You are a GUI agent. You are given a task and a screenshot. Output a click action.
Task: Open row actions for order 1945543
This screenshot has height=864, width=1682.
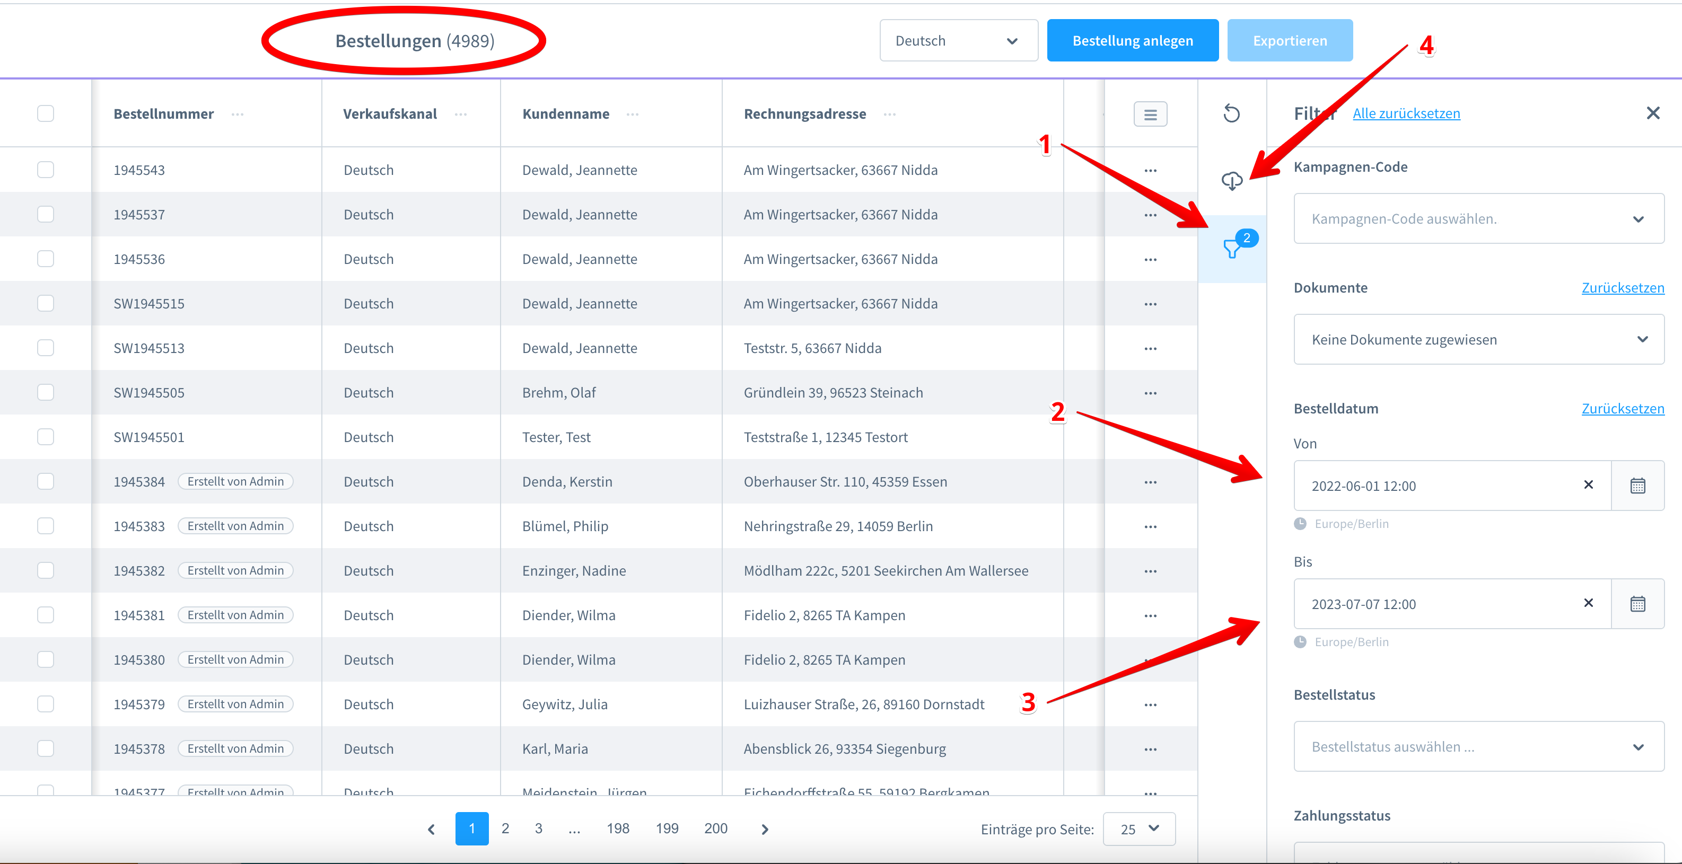tap(1150, 170)
